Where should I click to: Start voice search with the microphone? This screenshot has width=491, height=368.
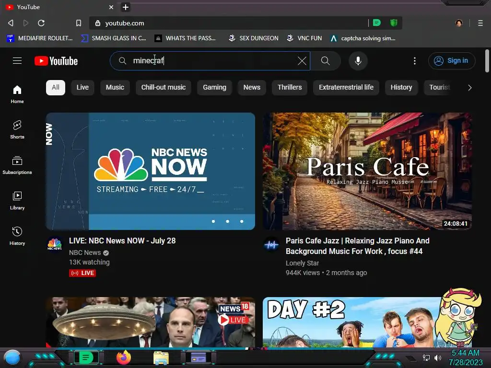(x=358, y=61)
